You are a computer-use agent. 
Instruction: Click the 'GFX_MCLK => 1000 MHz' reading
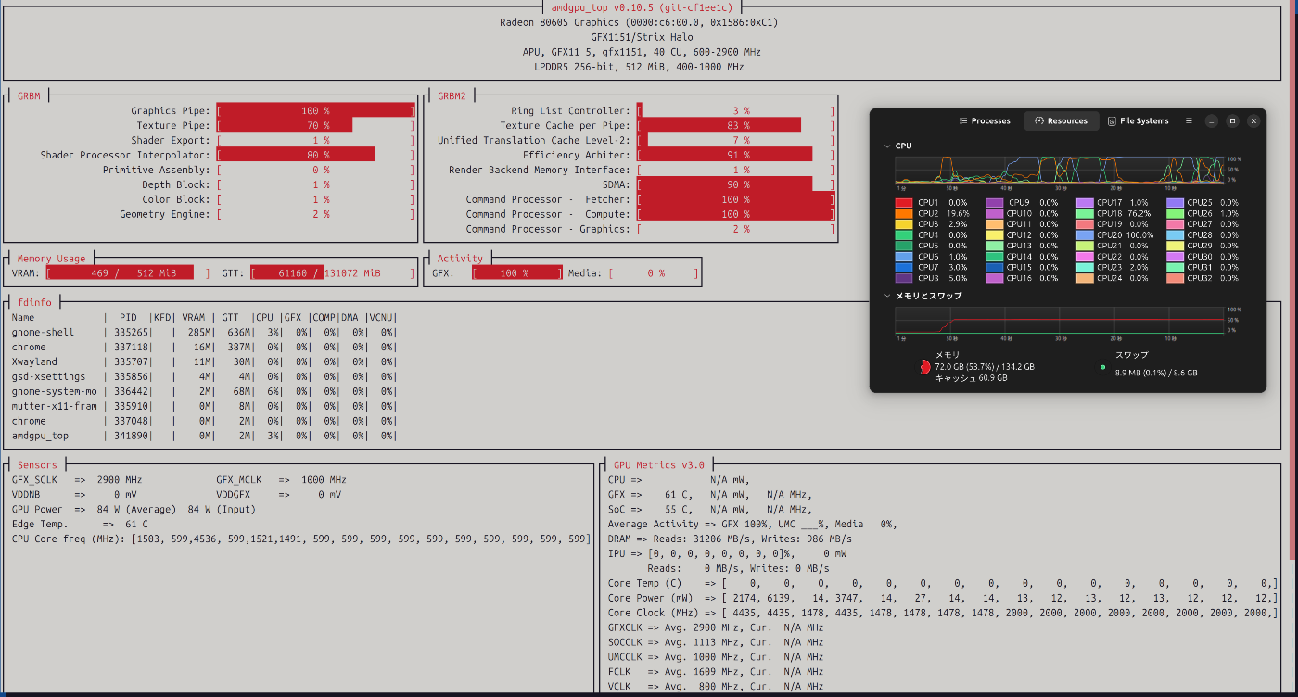click(x=281, y=480)
